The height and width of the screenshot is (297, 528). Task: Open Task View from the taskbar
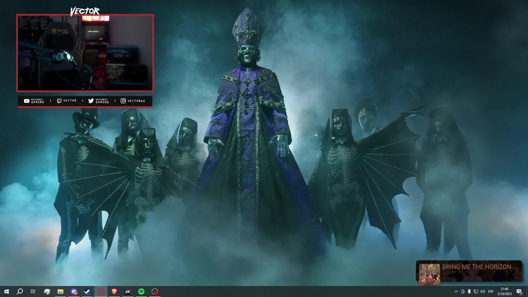33,292
